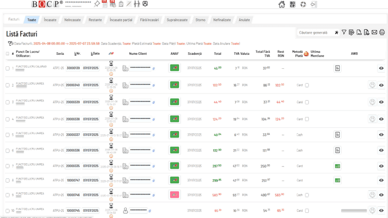Image resolution: width=388 pixels, height=218 pixels.
Task: Select row 7 checkbox for invoice 20000335
Action: click(7, 166)
